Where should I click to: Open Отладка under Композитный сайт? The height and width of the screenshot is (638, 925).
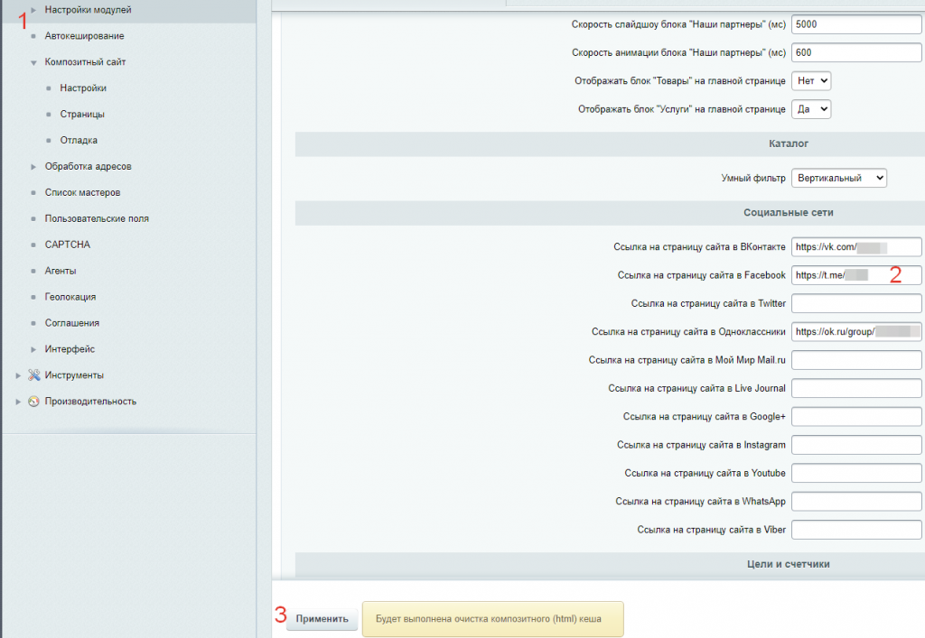pos(79,140)
